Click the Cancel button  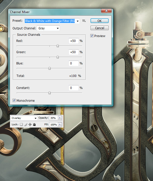(99, 28)
